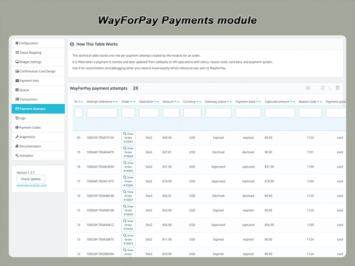Focus the Currency filter field
Image resolution: width=355 pixels, height=266 pixels.
[192, 113]
